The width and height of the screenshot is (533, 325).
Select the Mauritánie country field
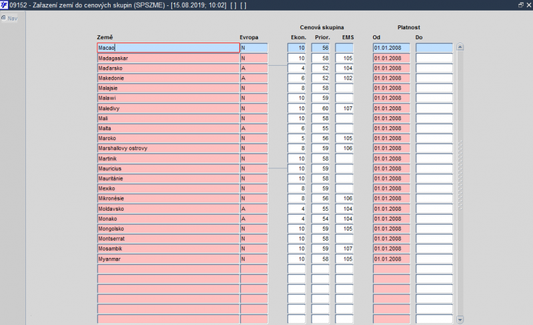169,178
